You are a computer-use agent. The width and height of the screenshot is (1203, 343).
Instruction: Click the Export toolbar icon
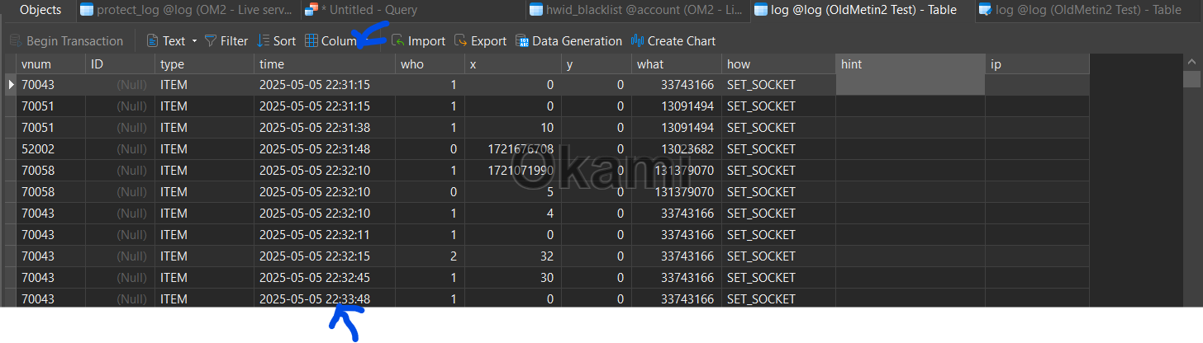pyautogui.click(x=461, y=40)
